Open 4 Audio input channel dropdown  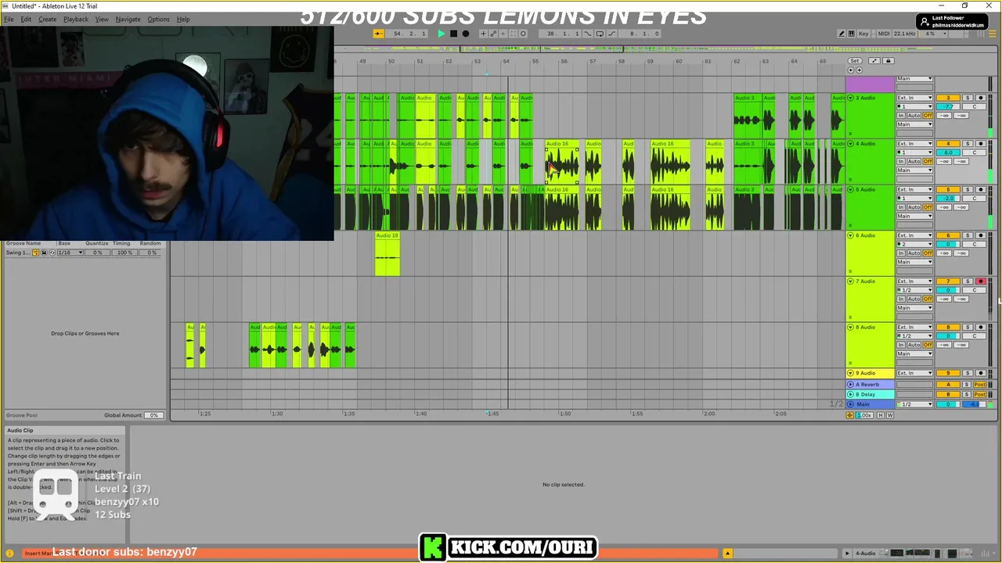coord(914,152)
